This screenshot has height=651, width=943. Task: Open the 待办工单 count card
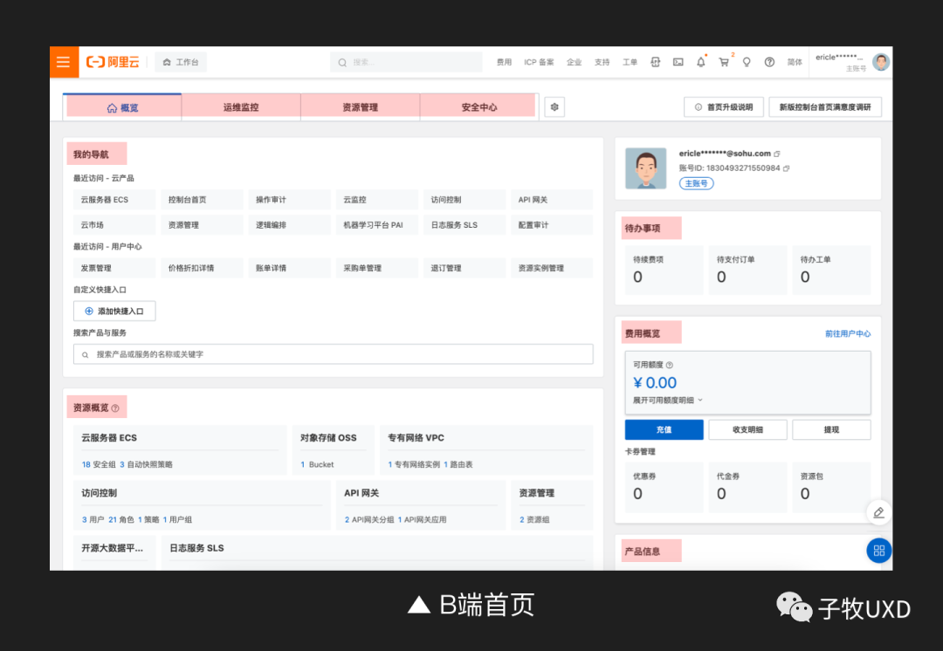click(x=831, y=270)
